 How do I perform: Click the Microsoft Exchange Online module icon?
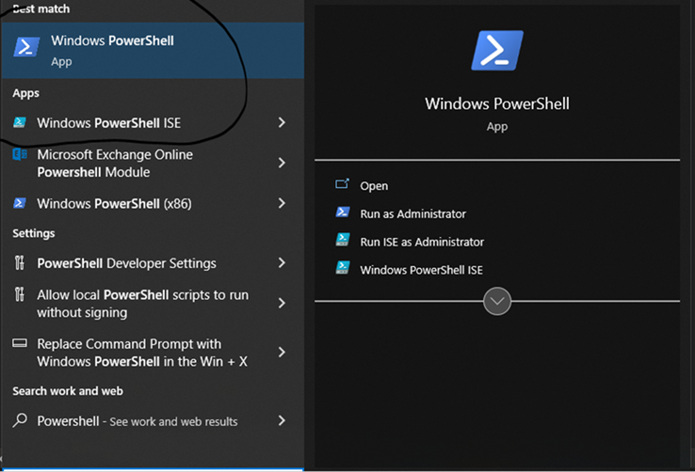point(20,155)
